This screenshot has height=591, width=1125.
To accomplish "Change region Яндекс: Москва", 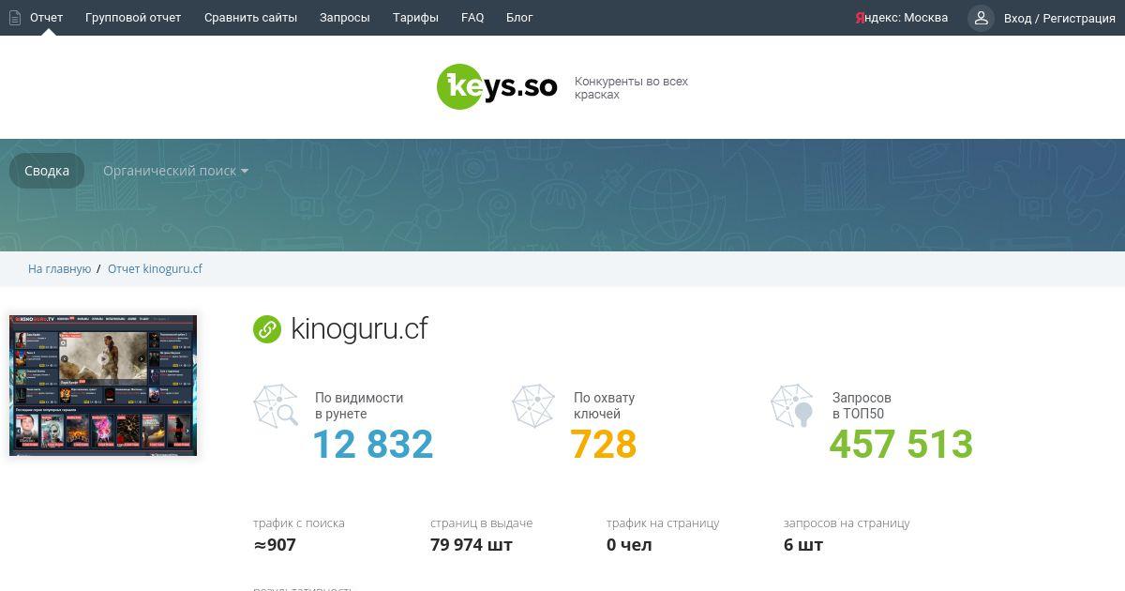I will [x=902, y=18].
